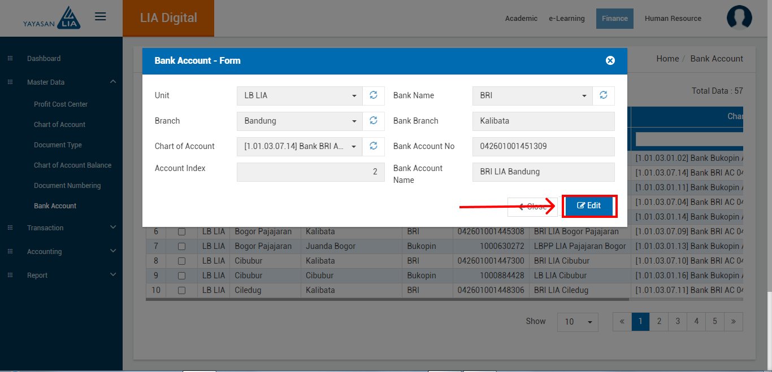Click the Dashboard grid icon in sidebar
Image resolution: width=772 pixels, height=372 pixels.
click(x=10, y=59)
